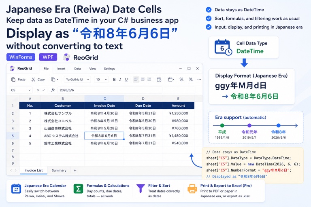Expand the clipboard options dropdown arrow
The image size is (311, 207).
pos(58,79)
